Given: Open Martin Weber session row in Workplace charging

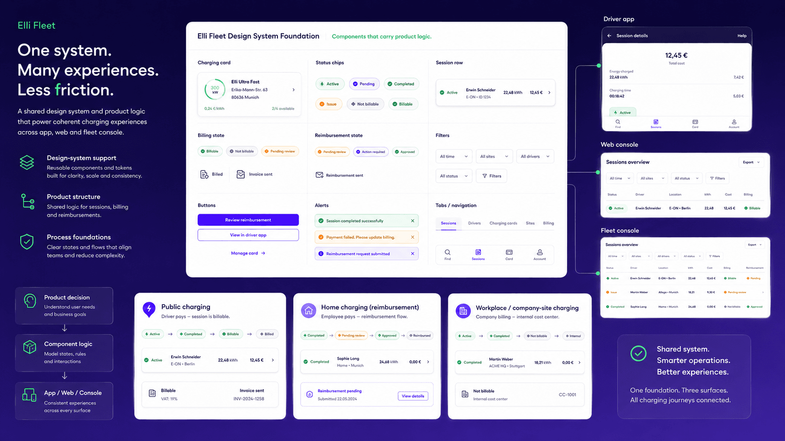Looking at the screenshot, I should click(520, 362).
